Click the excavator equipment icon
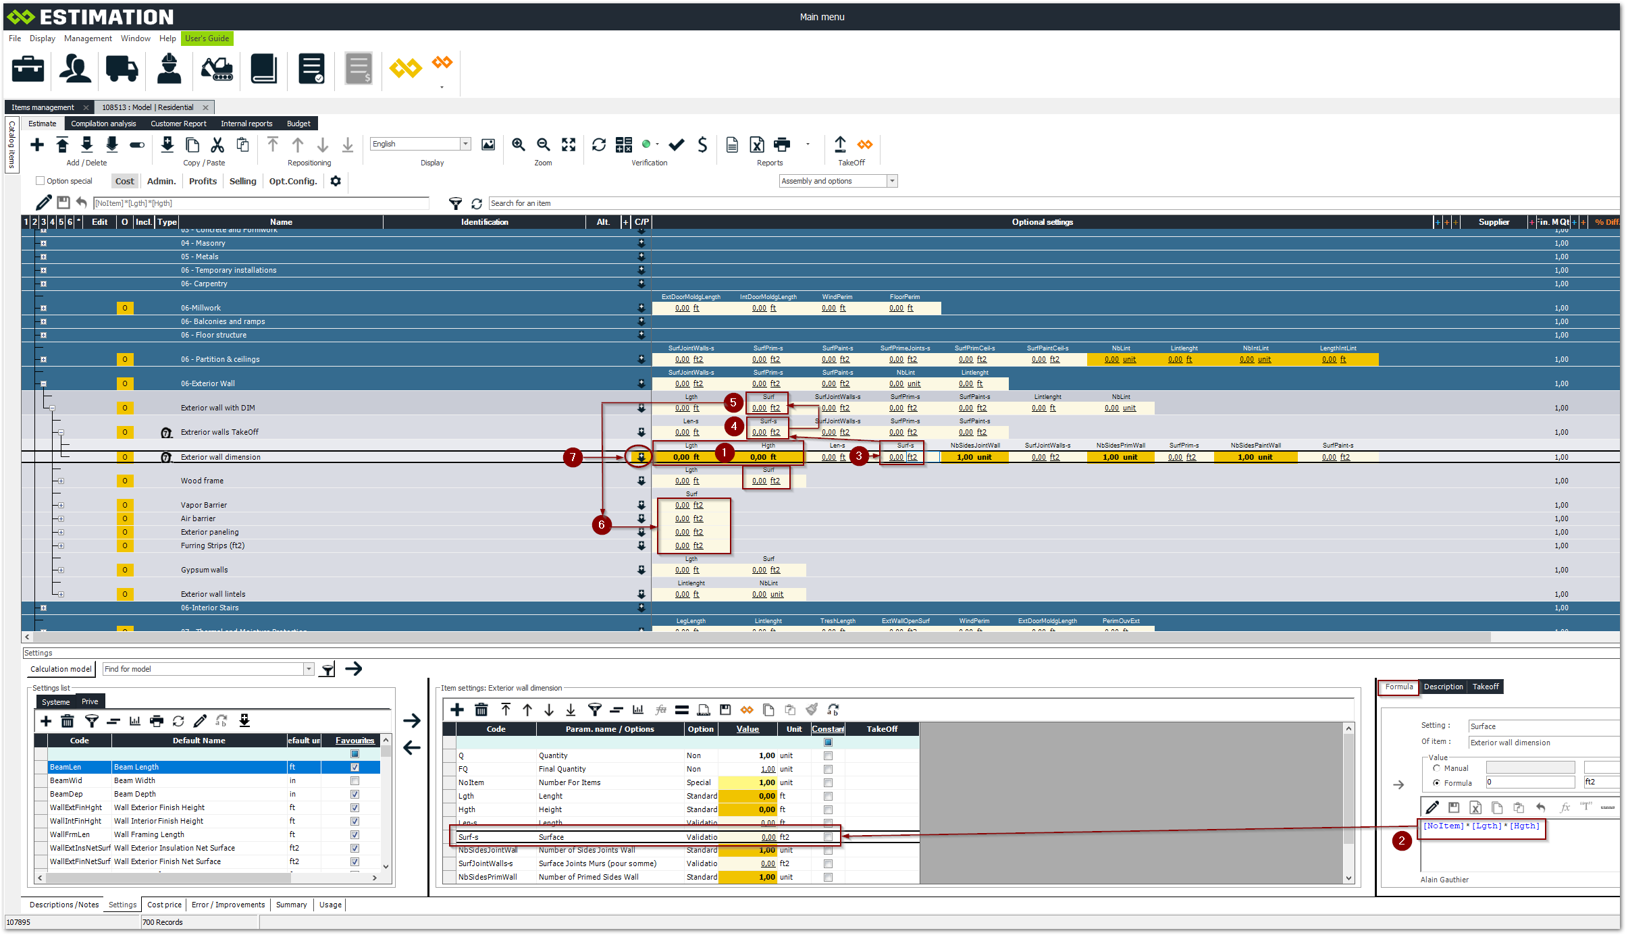The height and width of the screenshot is (935, 1626). click(x=217, y=69)
